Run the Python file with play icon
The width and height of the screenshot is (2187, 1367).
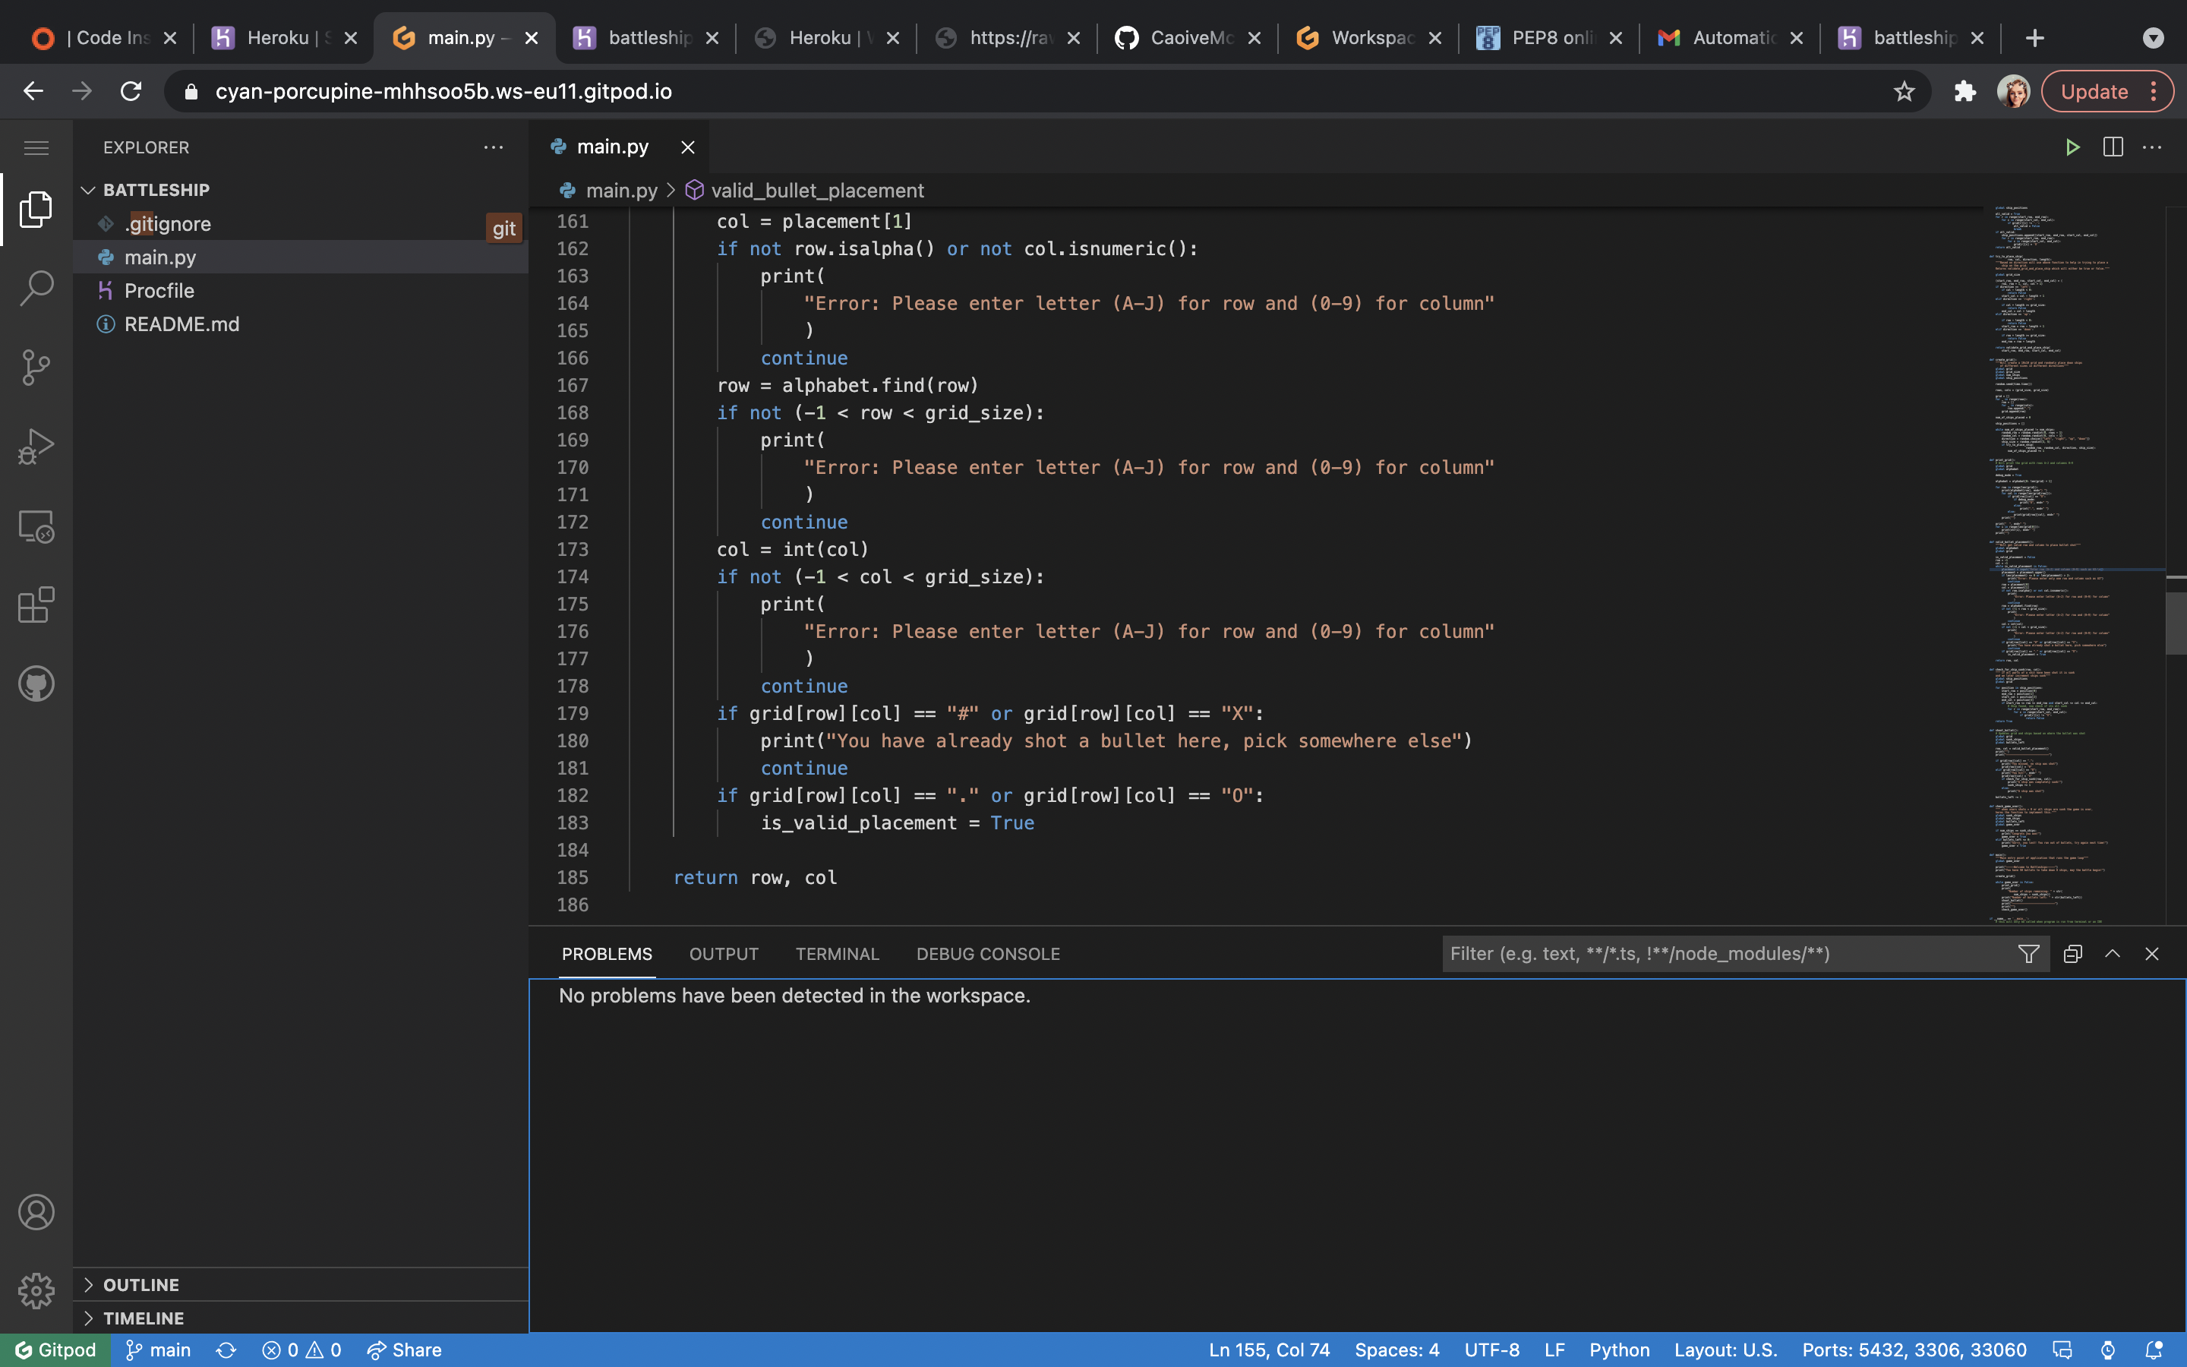point(2072,147)
